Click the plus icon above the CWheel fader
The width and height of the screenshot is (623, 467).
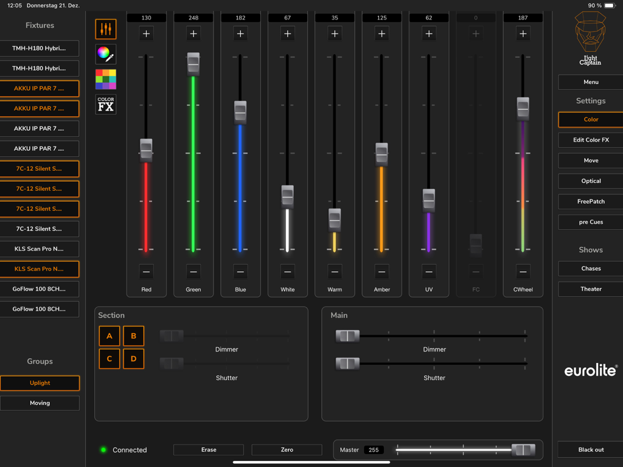pyautogui.click(x=523, y=34)
